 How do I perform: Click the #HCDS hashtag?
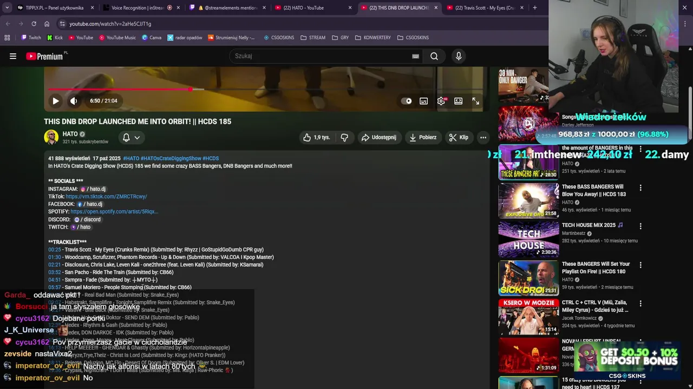pos(211,158)
